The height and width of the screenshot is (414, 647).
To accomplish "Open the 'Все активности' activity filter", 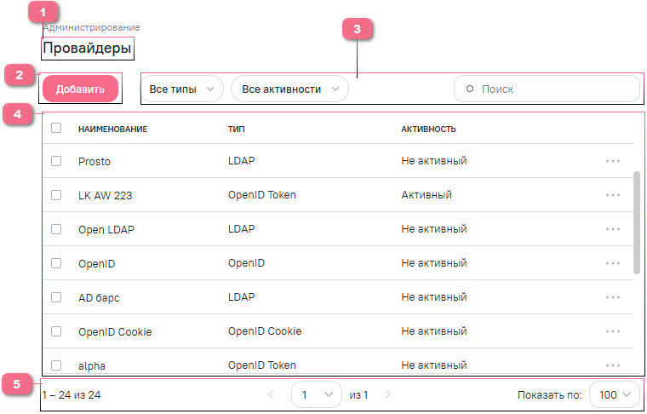I will pos(289,89).
